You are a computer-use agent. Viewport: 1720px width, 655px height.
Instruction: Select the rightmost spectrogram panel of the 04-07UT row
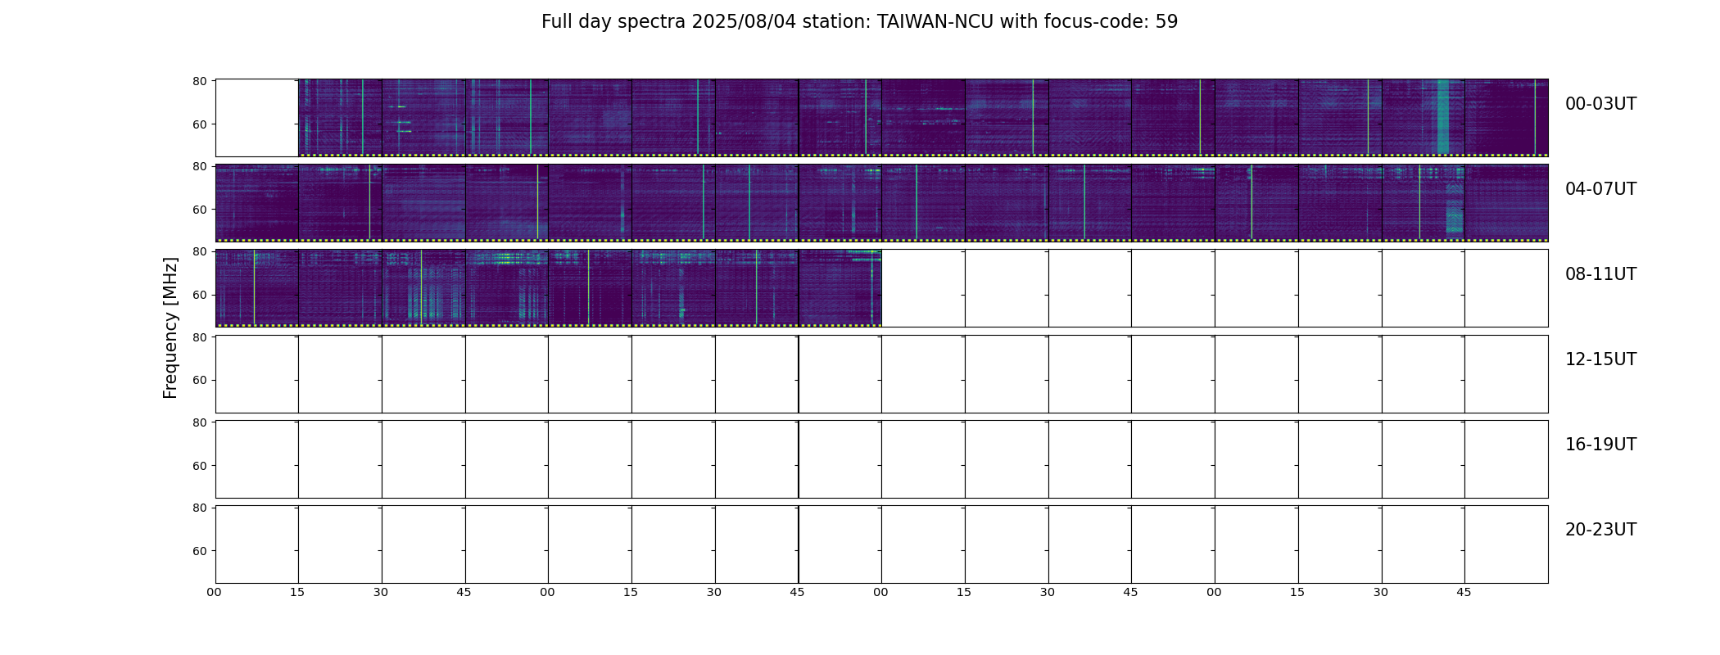(1506, 203)
